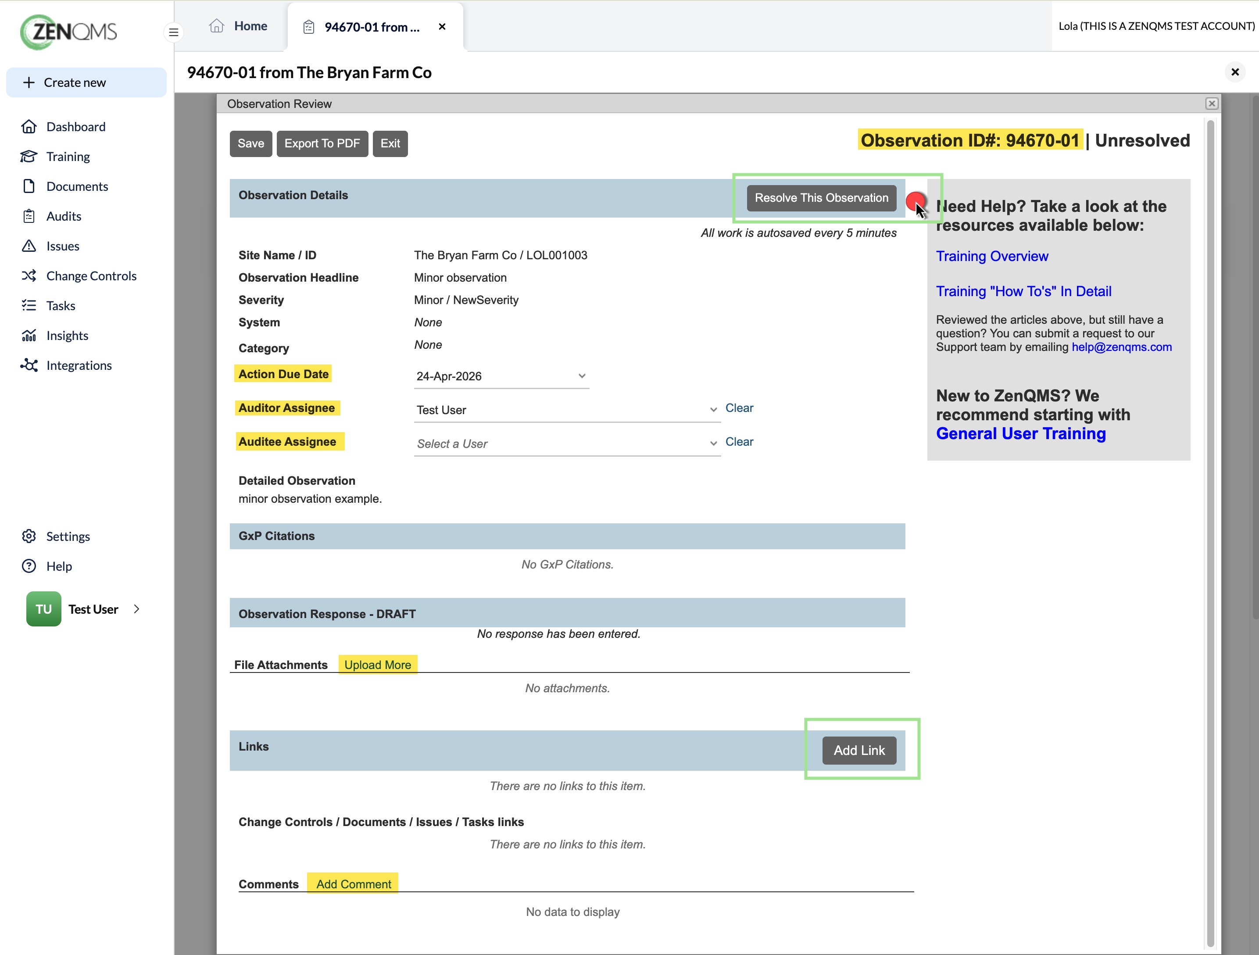The image size is (1259, 955).
Task: Click the help@zenqms.com email link
Action: (1121, 347)
